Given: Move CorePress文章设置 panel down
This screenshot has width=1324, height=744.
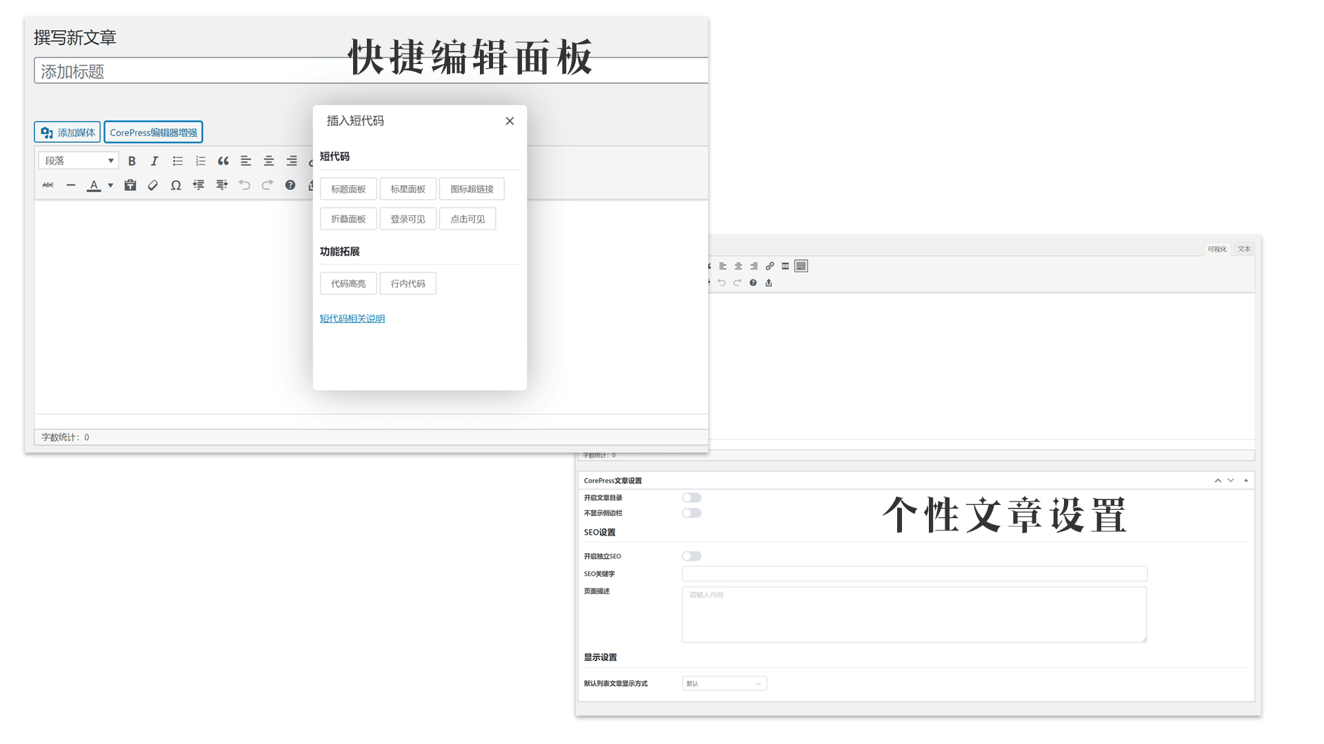Looking at the screenshot, I should [1231, 480].
